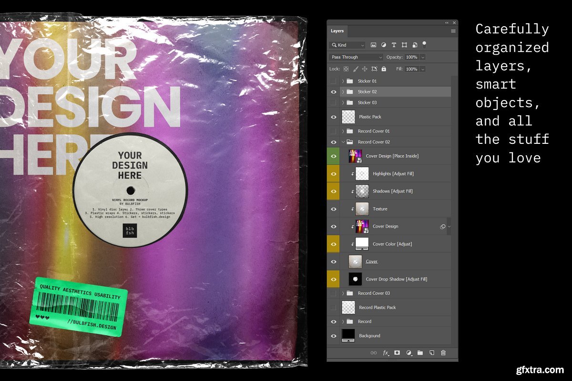Open the Pass Through blend mode dropdown
Viewport: 572px width, 381px height.
[x=357, y=57]
